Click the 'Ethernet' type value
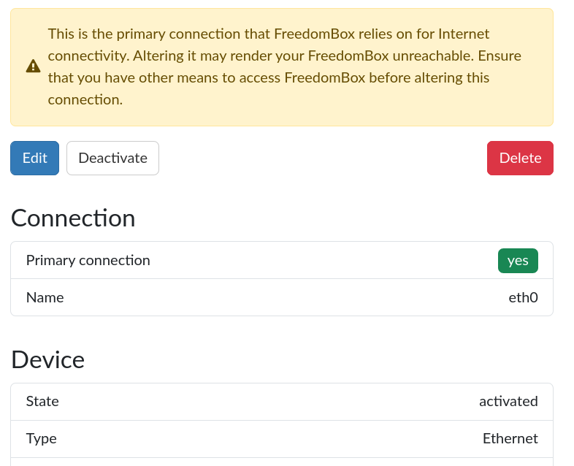The width and height of the screenshot is (574, 466). tap(510, 438)
